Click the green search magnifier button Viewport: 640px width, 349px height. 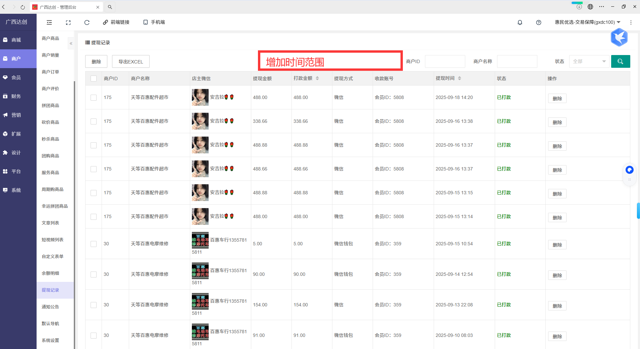[x=620, y=61]
